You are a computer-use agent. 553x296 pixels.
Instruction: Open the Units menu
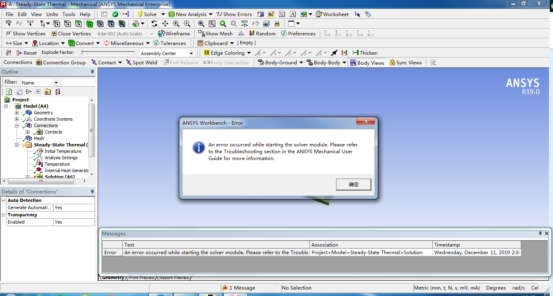[x=52, y=14]
